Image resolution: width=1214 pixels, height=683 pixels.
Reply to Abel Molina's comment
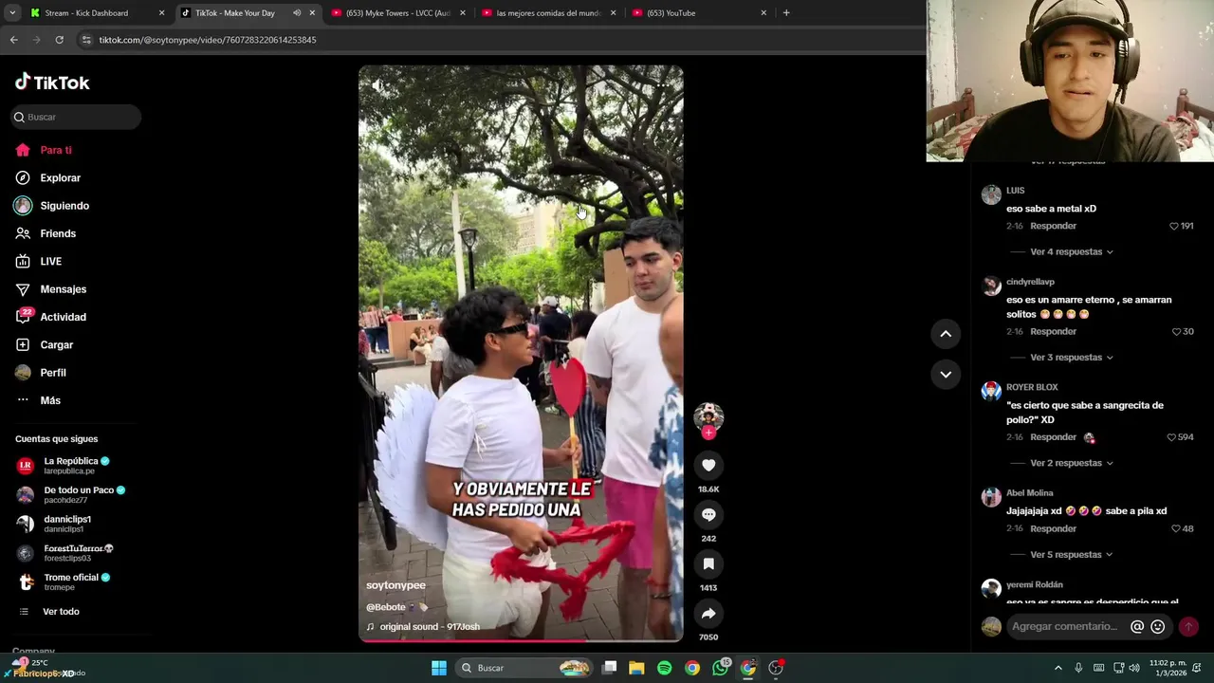1053,528
